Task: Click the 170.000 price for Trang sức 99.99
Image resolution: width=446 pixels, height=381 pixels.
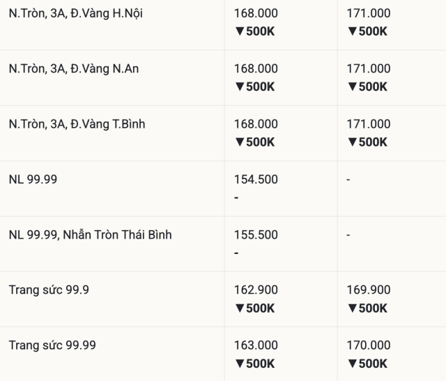Action: (368, 345)
